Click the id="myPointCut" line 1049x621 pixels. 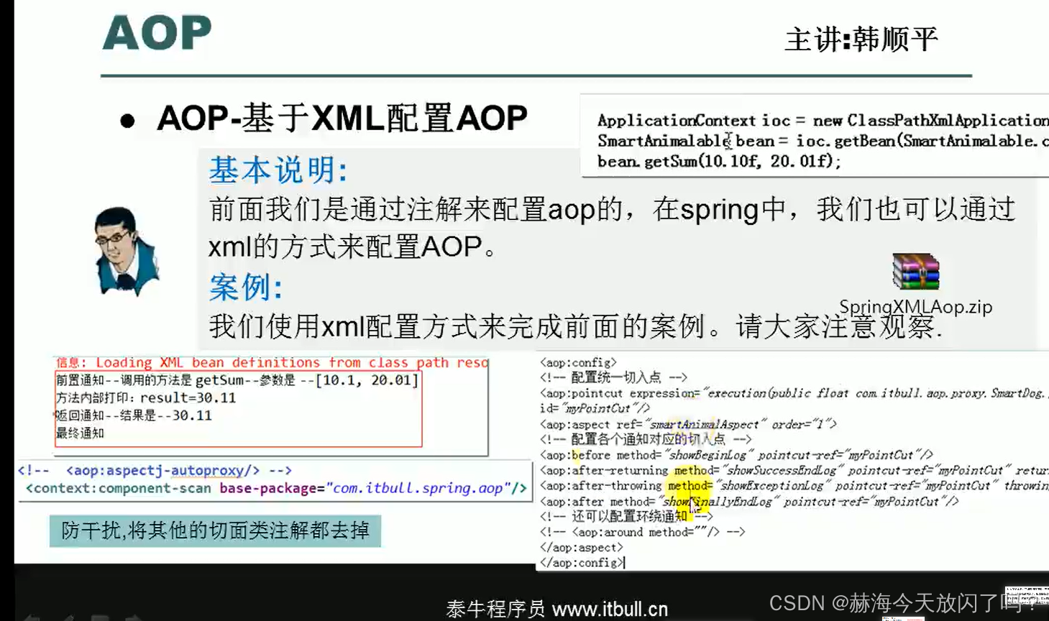pyautogui.click(x=595, y=408)
